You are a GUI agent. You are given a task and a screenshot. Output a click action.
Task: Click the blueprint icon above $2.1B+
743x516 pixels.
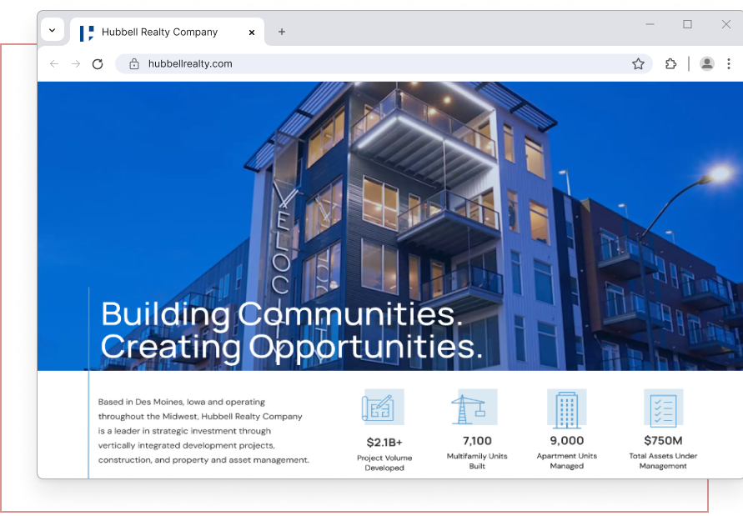(383, 407)
